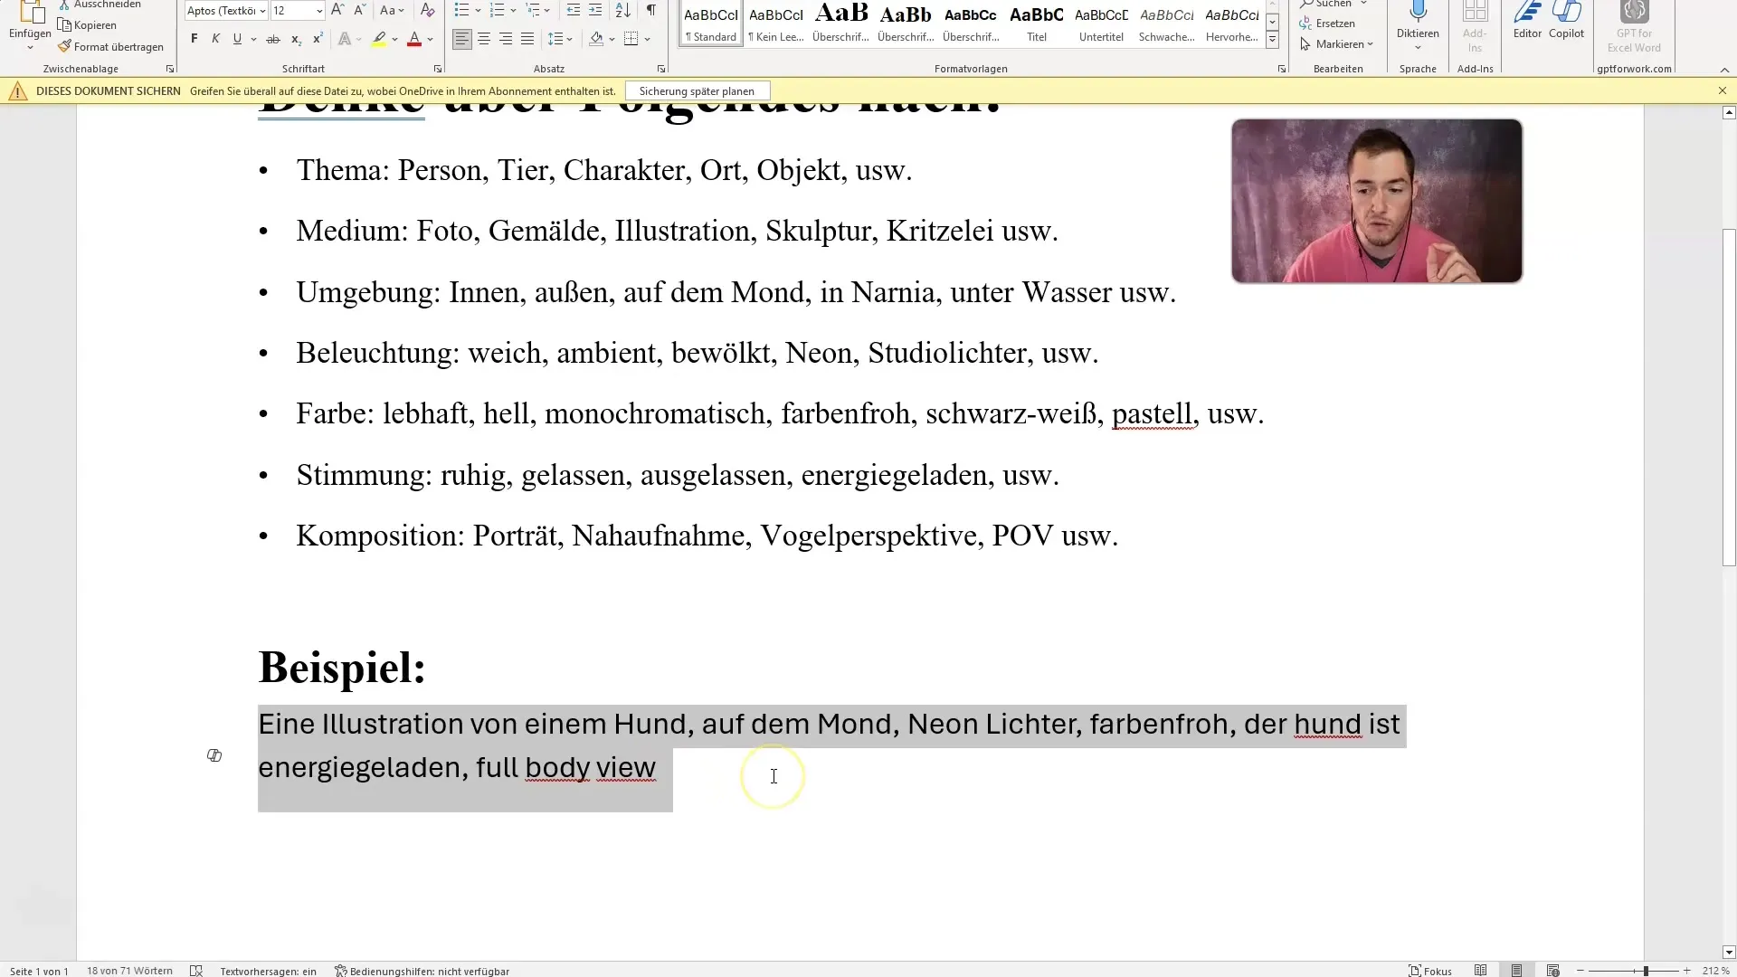1737x977 pixels.
Task: Apply superscript formatting icon
Action: (318, 39)
